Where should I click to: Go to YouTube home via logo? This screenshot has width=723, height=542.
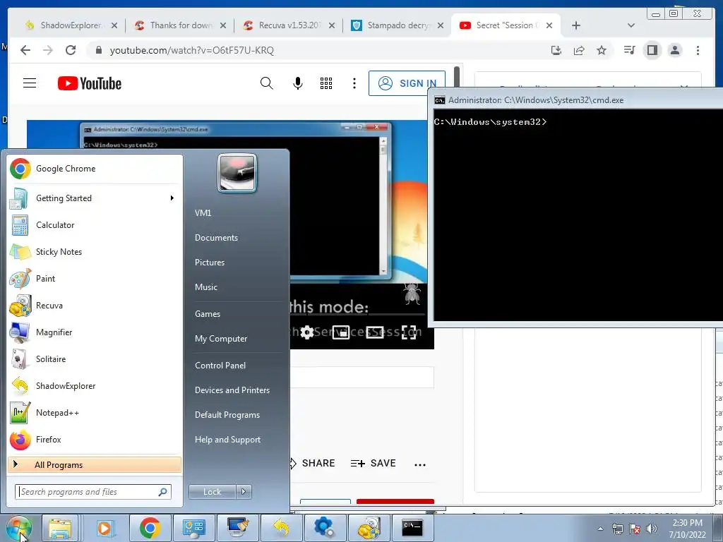(x=90, y=83)
